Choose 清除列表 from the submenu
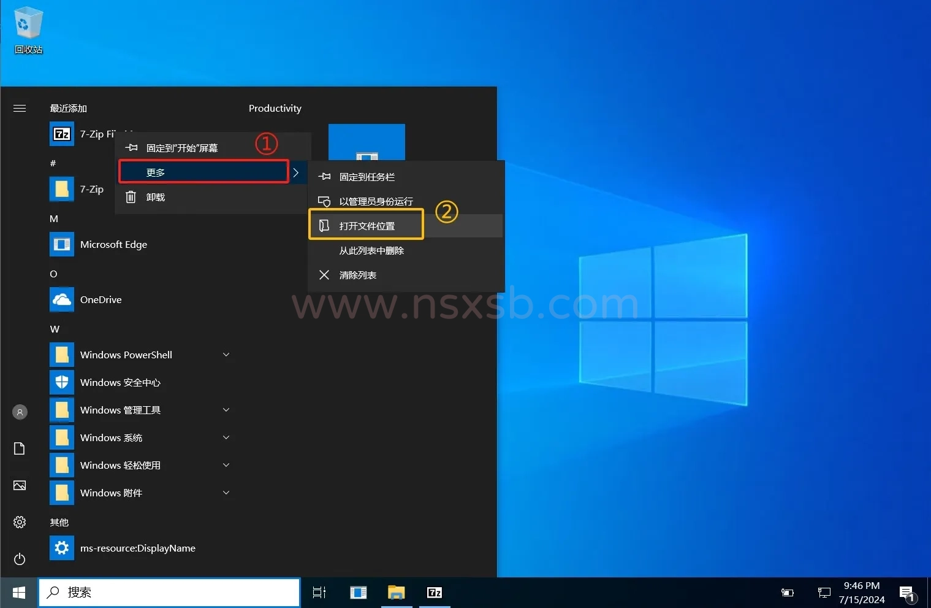The width and height of the screenshot is (931, 608). [406, 275]
